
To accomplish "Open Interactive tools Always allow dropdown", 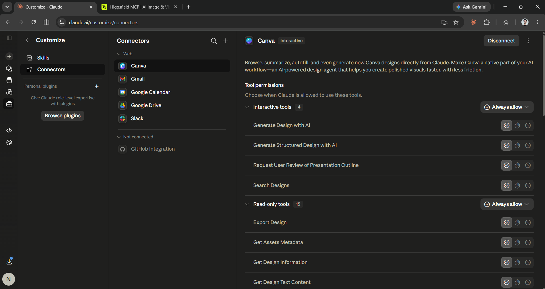I will point(507,107).
